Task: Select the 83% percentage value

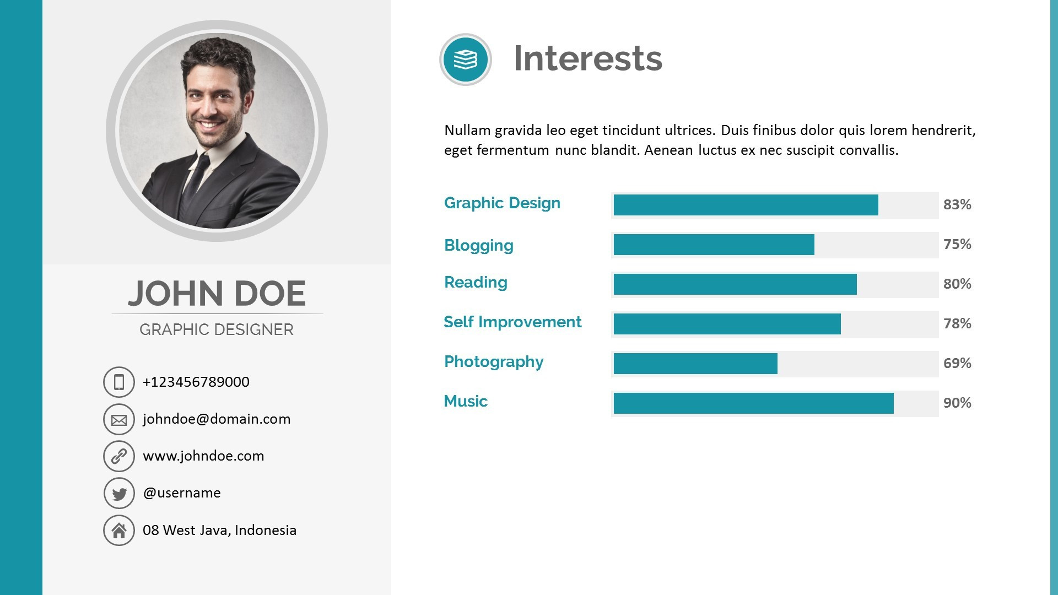Action: point(957,205)
